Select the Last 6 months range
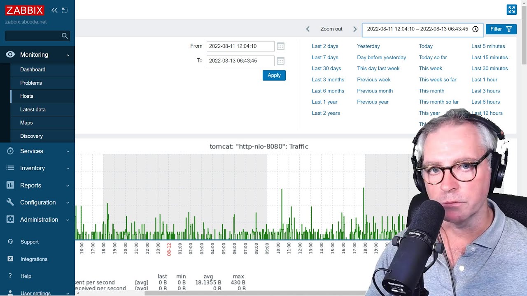Viewport: 527px width, 296px height. (x=328, y=90)
